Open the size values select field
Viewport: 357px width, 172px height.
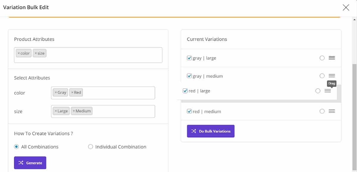point(123,111)
